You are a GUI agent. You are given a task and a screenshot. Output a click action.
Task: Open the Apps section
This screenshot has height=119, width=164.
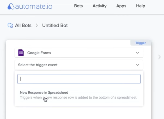pyautogui.click(x=121, y=6)
